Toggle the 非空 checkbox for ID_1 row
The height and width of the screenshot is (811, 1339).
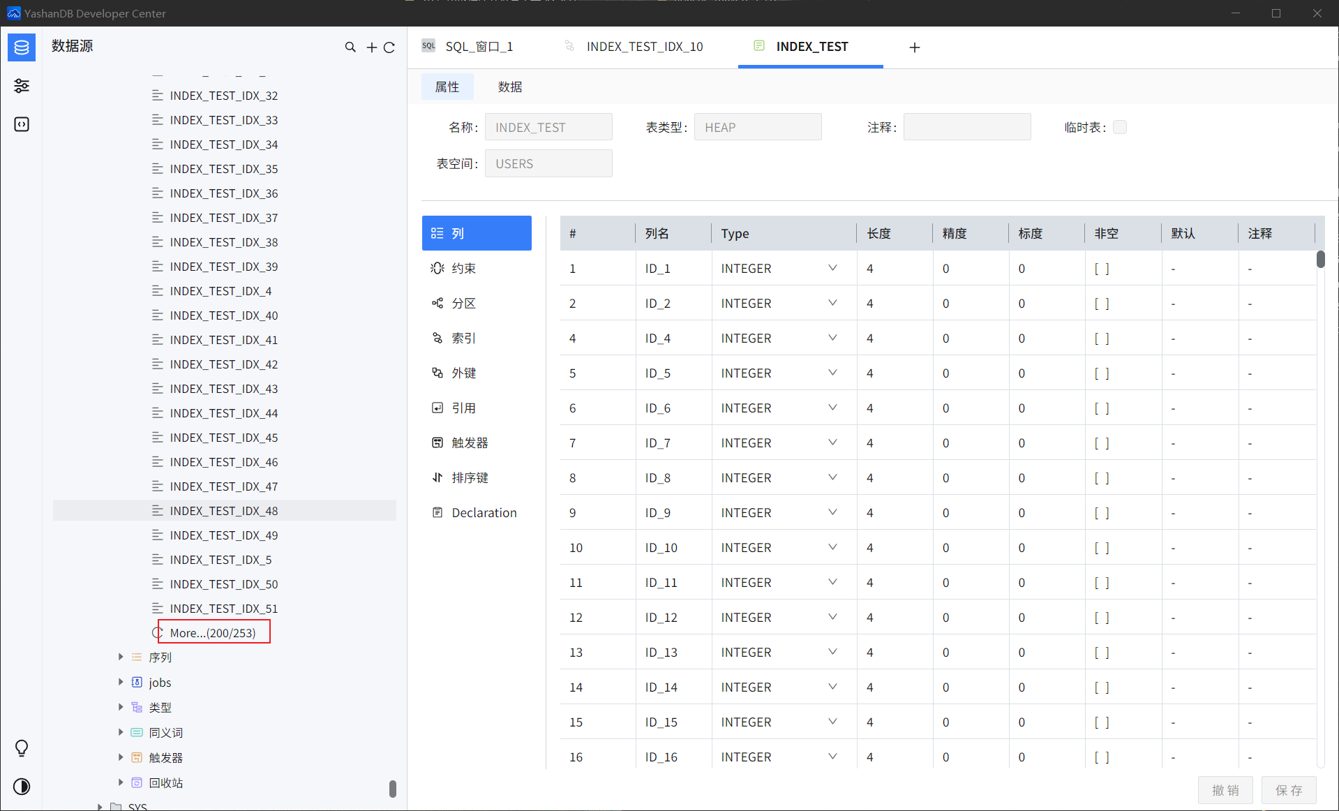tap(1102, 269)
